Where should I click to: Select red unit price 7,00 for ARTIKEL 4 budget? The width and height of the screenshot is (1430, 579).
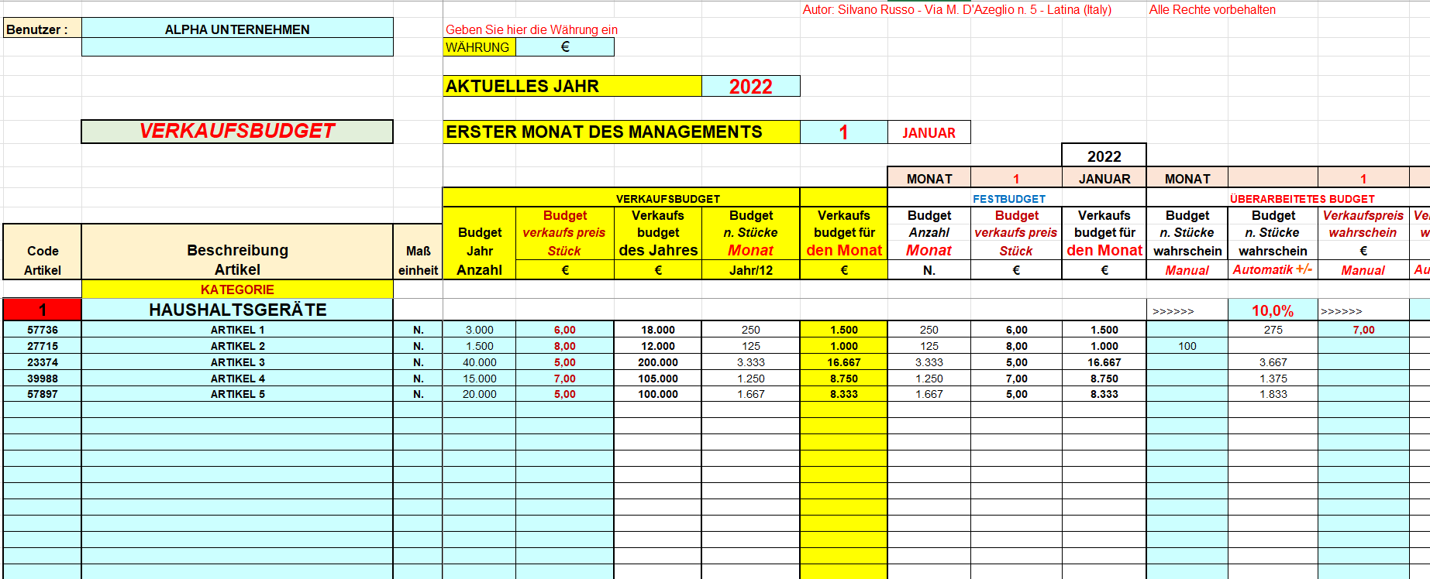[x=565, y=379]
